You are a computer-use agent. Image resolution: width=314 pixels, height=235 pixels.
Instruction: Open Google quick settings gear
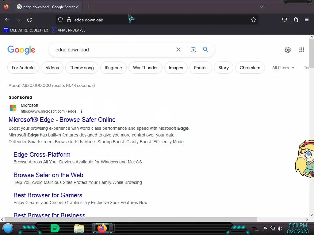click(288, 50)
